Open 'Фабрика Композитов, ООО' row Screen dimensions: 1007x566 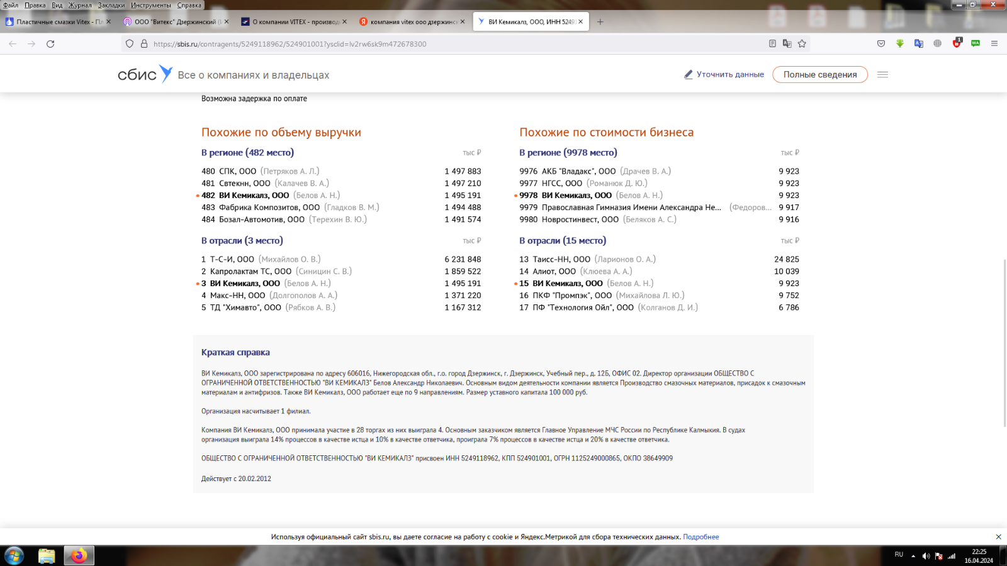tap(341, 208)
